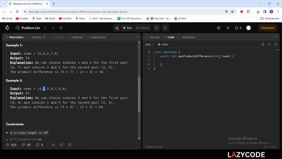
Task: Run the code
Action: coord(127,28)
